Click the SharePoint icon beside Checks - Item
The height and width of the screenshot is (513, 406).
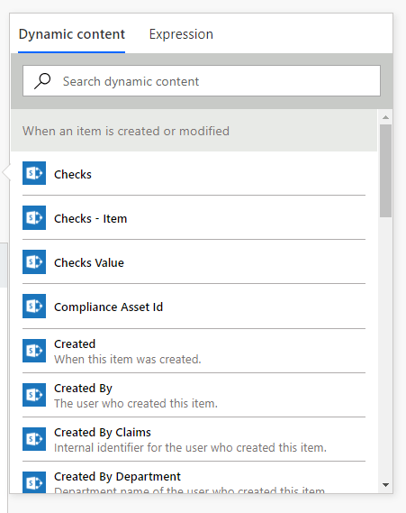coord(34,217)
